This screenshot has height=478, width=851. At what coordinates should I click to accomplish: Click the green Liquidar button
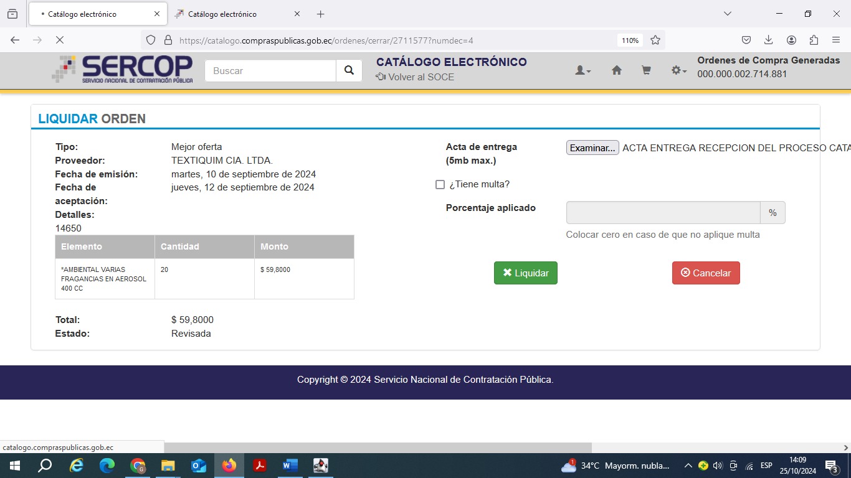coord(525,273)
